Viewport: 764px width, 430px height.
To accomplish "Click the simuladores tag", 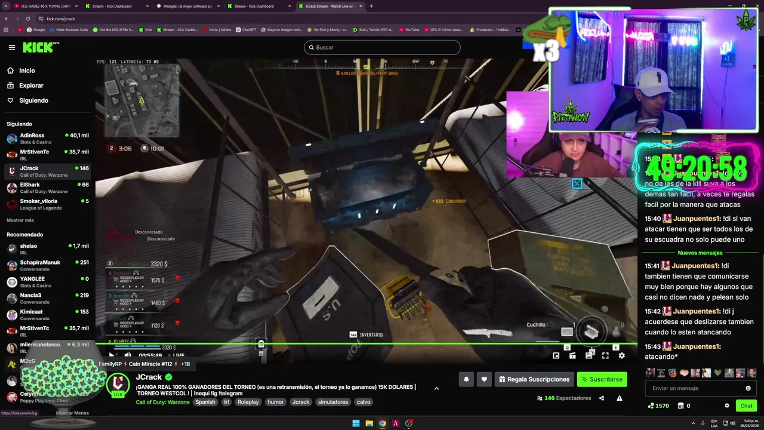I will pos(333,402).
